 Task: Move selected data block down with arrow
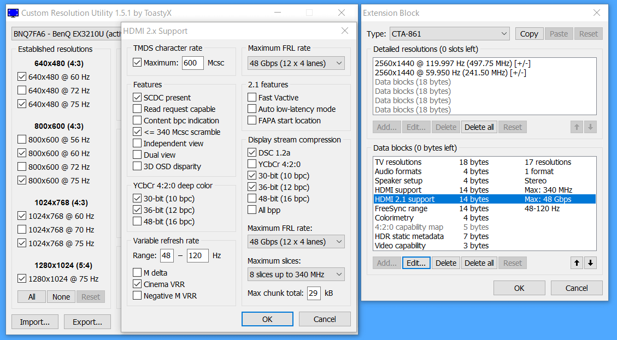click(x=590, y=263)
